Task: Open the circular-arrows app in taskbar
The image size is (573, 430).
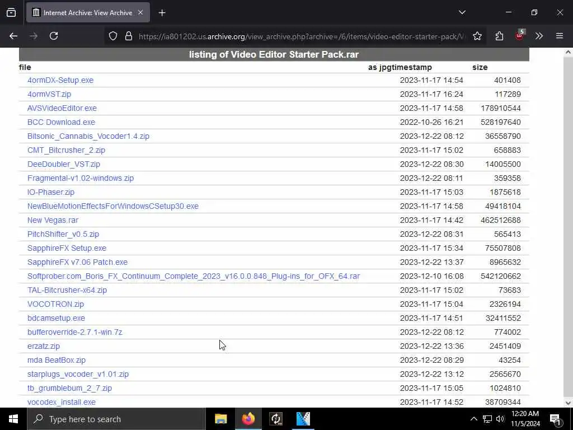Action: click(276, 419)
